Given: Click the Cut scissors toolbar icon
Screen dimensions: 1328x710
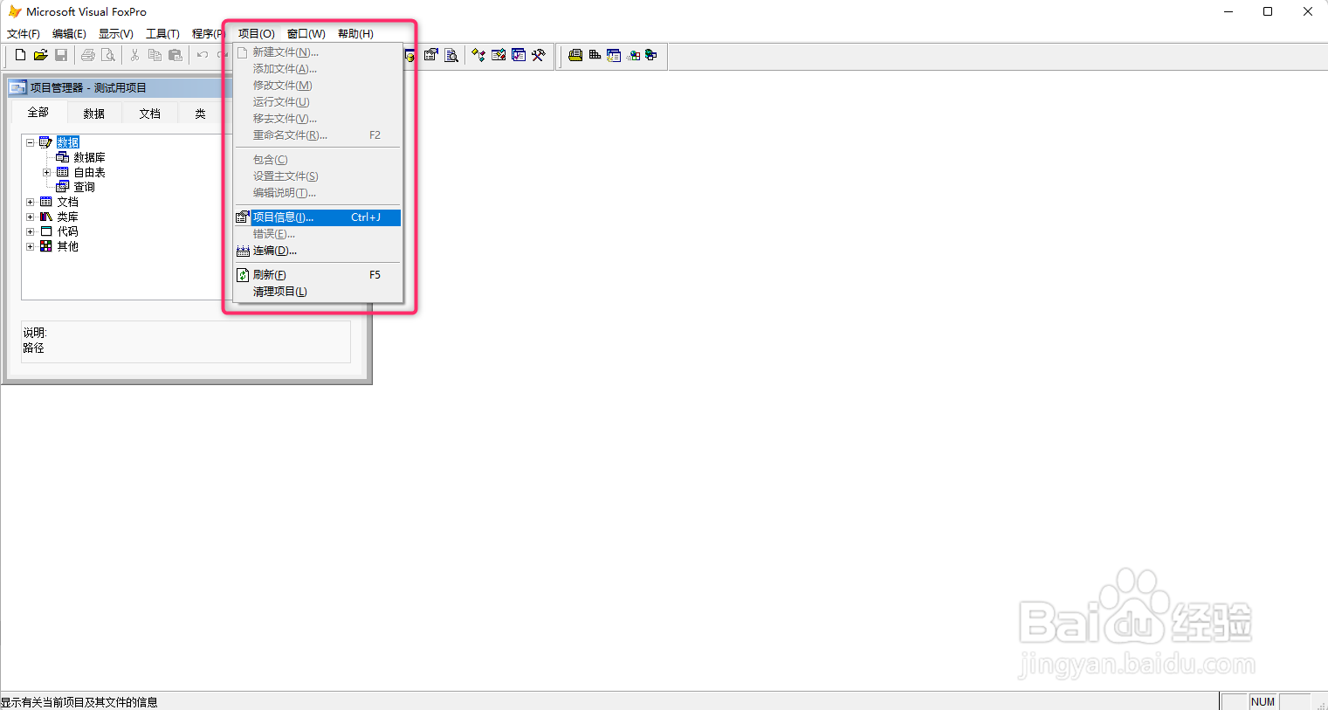Looking at the screenshot, I should tap(135, 55).
